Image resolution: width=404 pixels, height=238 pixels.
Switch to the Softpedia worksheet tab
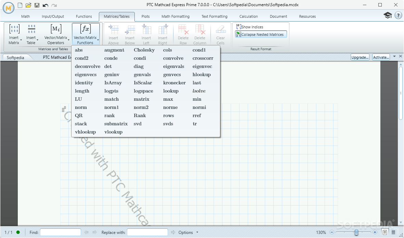coord(15,58)
